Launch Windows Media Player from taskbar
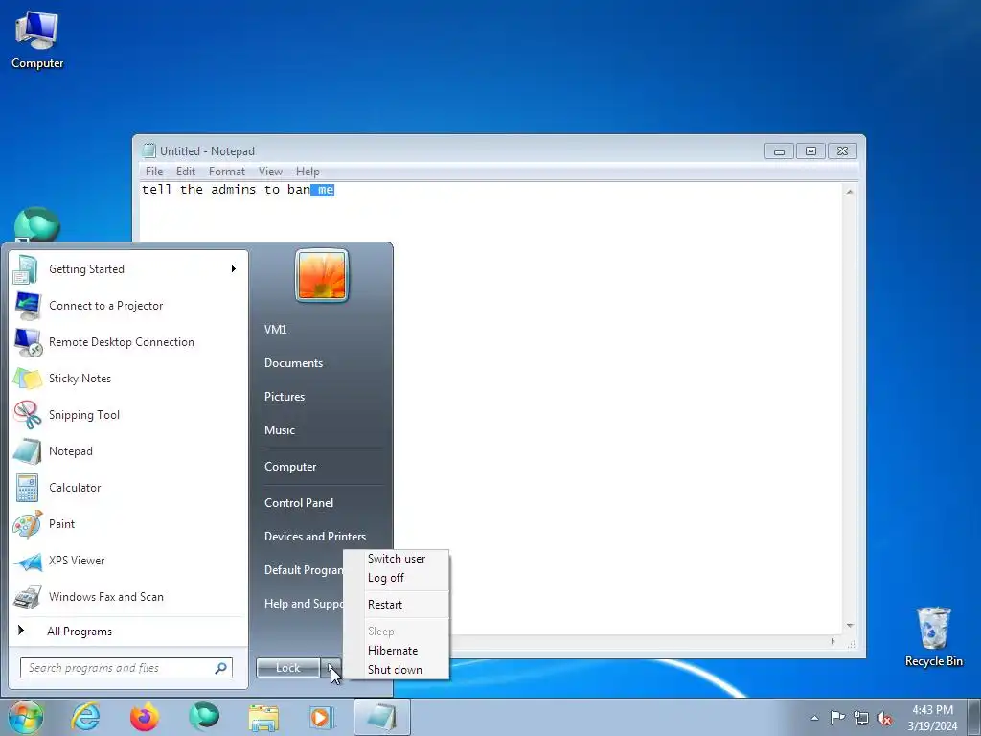Viewport: 981px width, 736px height. click(x=322, y=717)
